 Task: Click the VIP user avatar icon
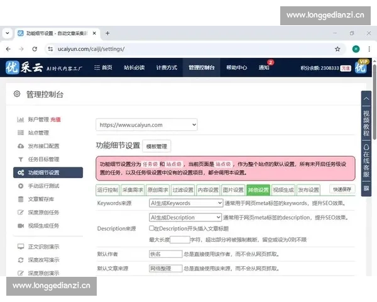(x=361, y=67)
